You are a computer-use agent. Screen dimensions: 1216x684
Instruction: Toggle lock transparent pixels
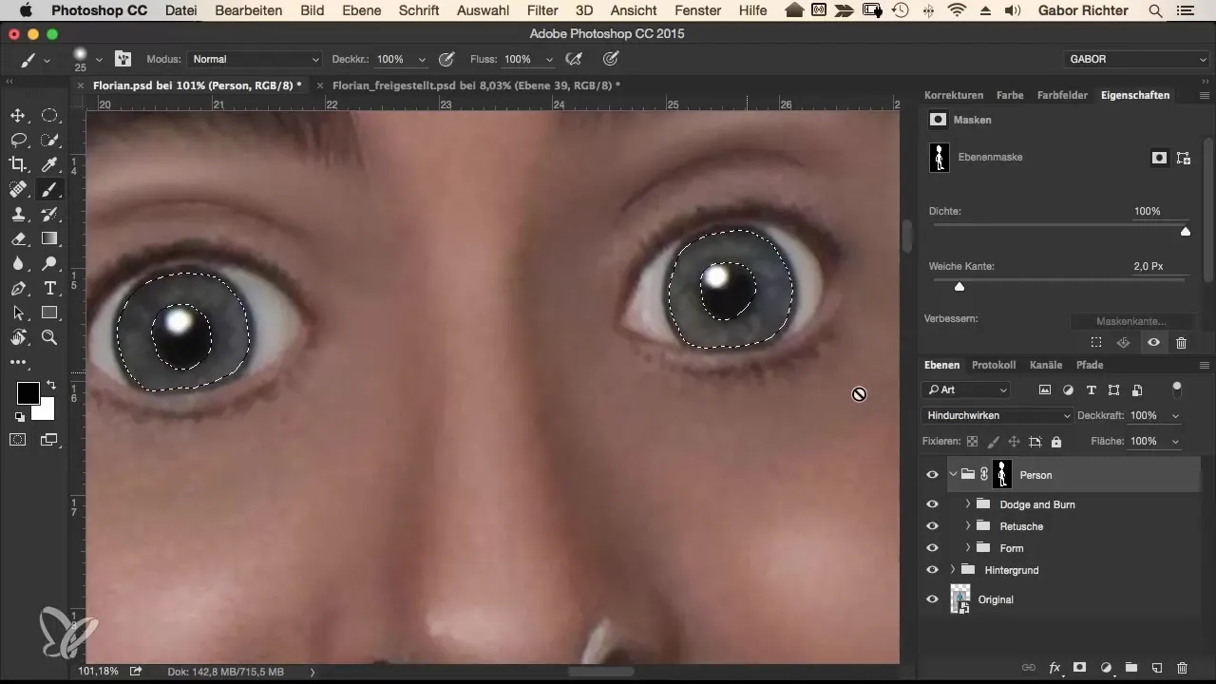(972, 442)
